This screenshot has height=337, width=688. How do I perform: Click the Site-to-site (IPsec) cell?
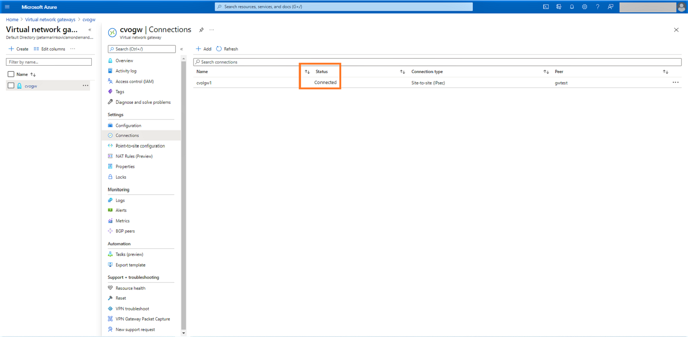click(428, 83)
